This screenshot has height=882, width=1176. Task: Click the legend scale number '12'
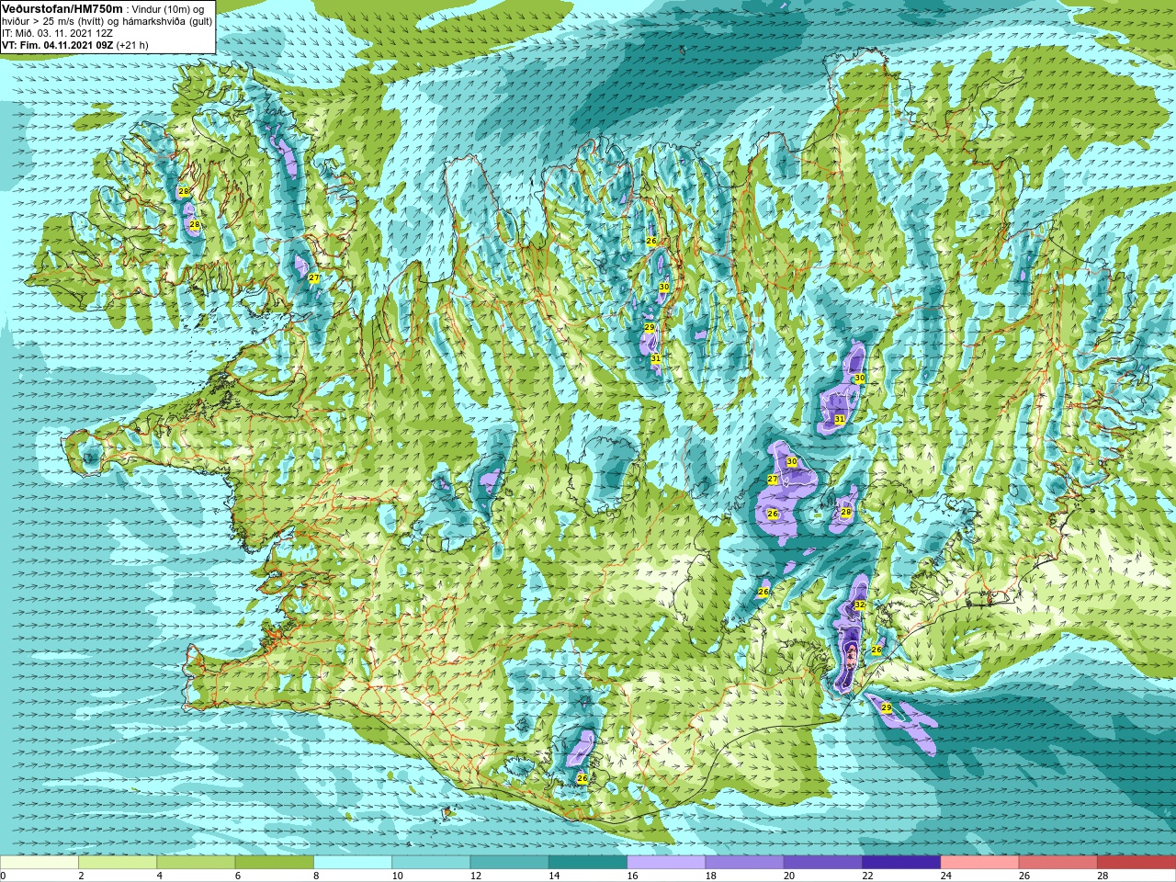pyautogui.click(x=476, y=876)
